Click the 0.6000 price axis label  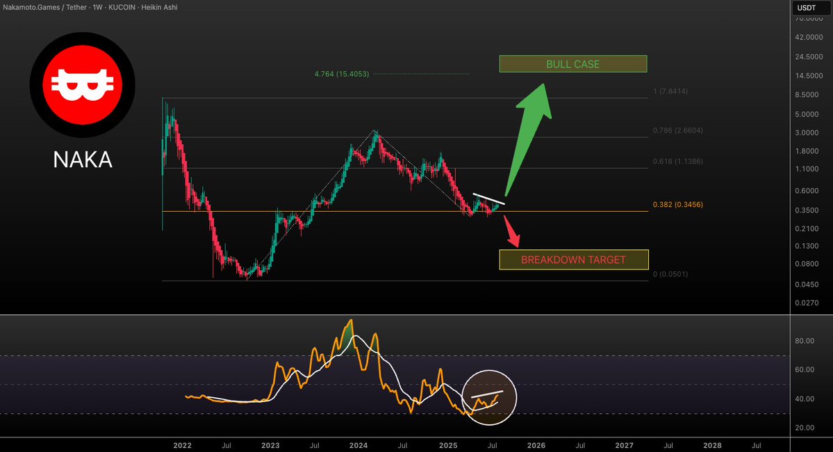pos(807,191)
